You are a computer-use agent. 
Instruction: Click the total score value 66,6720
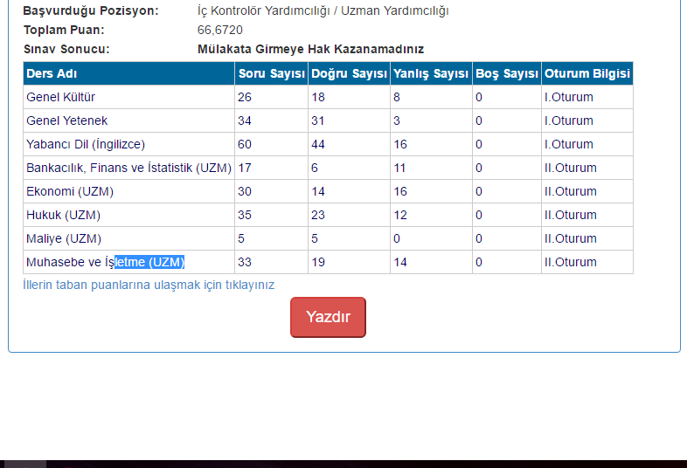coord(220,30)
